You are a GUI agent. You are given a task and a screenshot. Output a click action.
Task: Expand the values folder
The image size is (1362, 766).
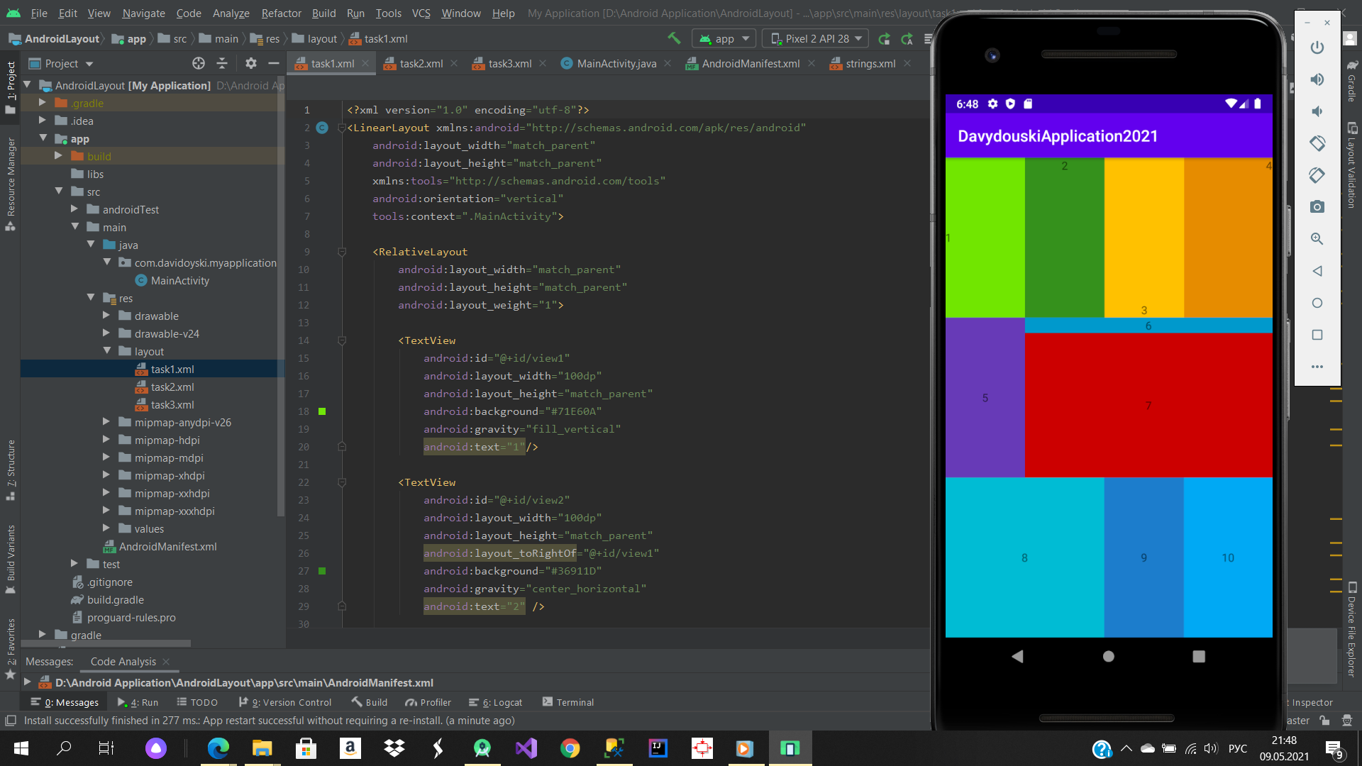[x=106, y=528]
